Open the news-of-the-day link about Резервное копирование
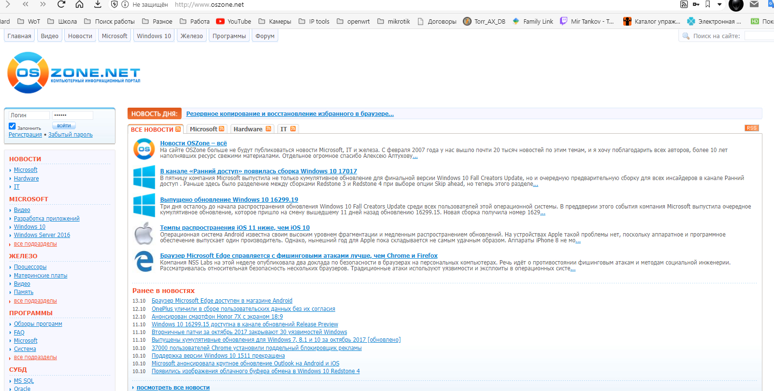 pyautogui.click(x=290, y=114)
